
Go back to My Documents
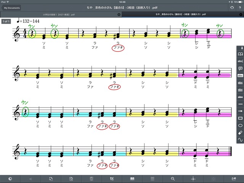[11, 8]
